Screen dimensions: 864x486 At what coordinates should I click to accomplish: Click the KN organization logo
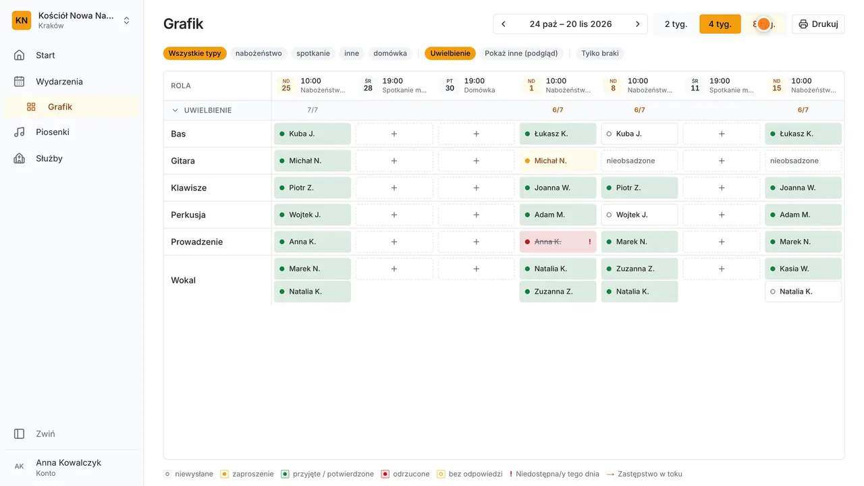tap(22, 20)
